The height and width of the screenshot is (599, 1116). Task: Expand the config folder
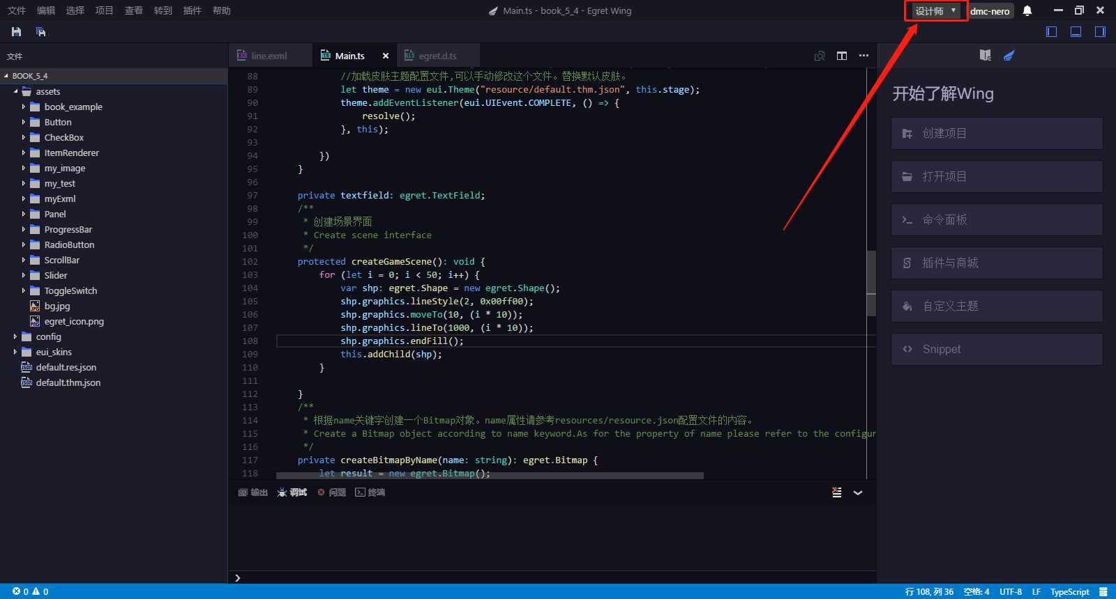(15, 336)
